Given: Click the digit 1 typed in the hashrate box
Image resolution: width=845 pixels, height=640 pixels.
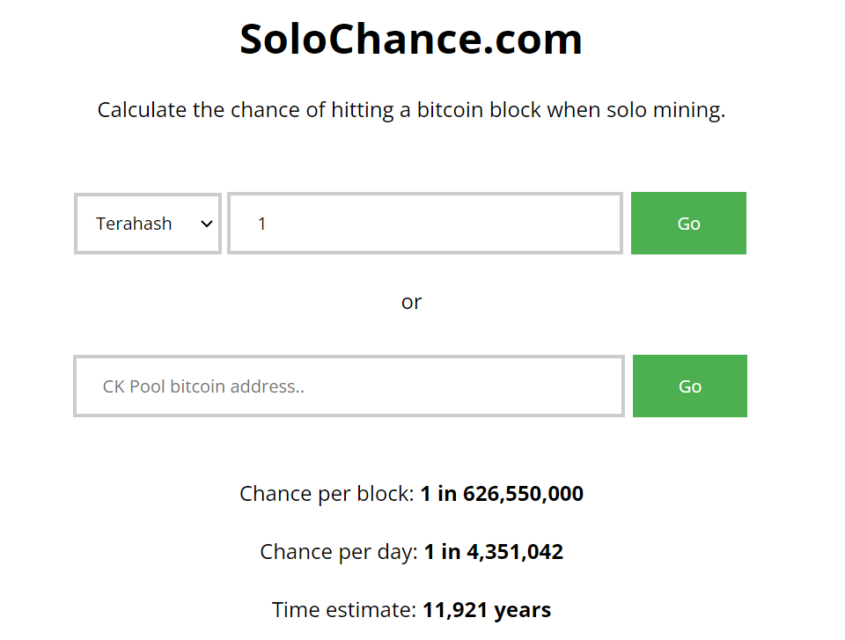Looking at the screenshot, I should point(262,224).
